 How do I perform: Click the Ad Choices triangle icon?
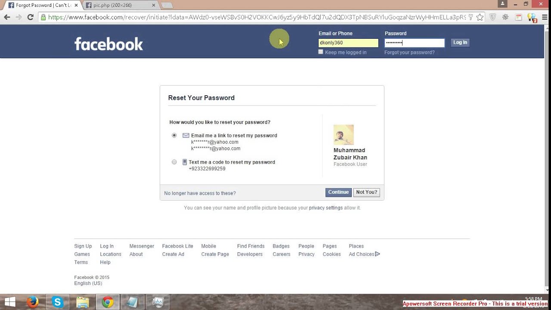point(378,254)
